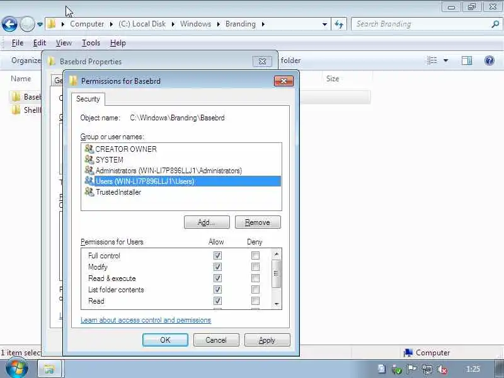This screenshot has width=504, height=378.
Task: Select TrustedInstaller in the group list
Action: pos(181,192)
